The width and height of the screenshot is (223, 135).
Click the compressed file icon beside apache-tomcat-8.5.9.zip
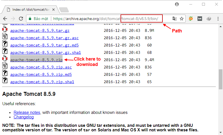point(5,58)
